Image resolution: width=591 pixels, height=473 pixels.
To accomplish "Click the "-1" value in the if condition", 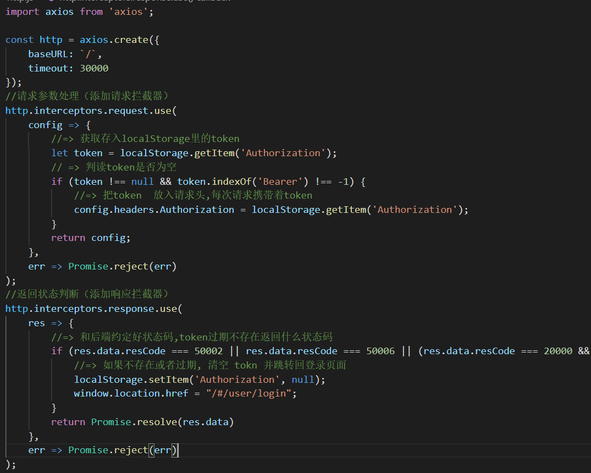I will point(344,182).
